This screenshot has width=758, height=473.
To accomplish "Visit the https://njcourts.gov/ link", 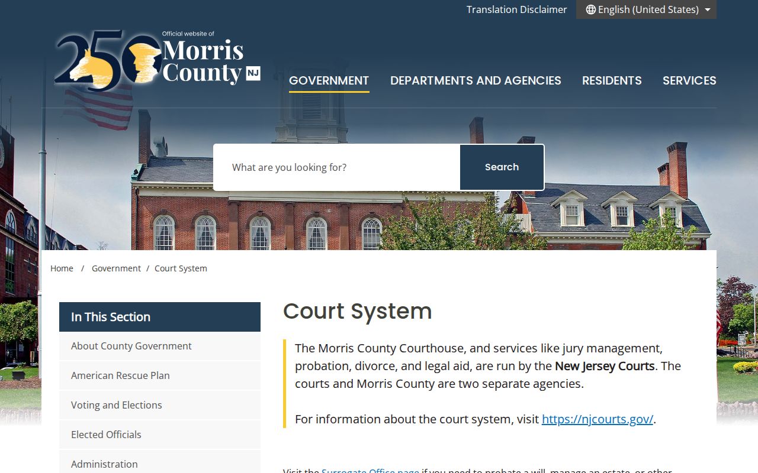I will [x=598, y=419].
